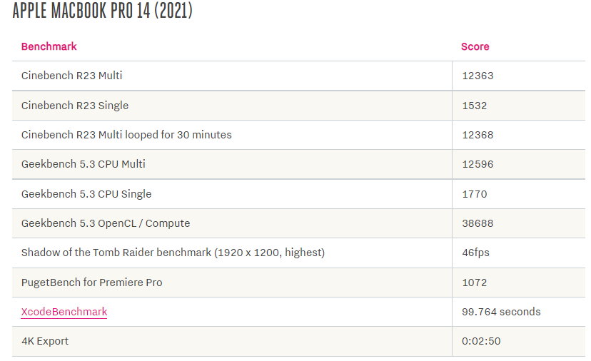Click the 4K Export row label
The image size is (591, 361).
(45, 341)
